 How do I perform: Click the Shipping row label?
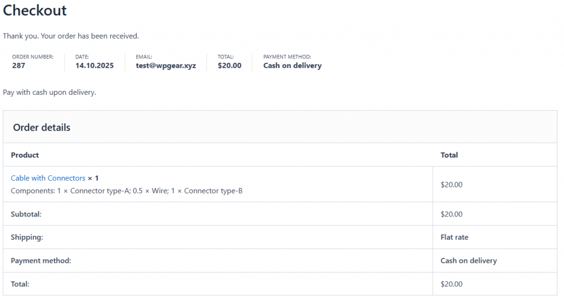coord(27,237)
